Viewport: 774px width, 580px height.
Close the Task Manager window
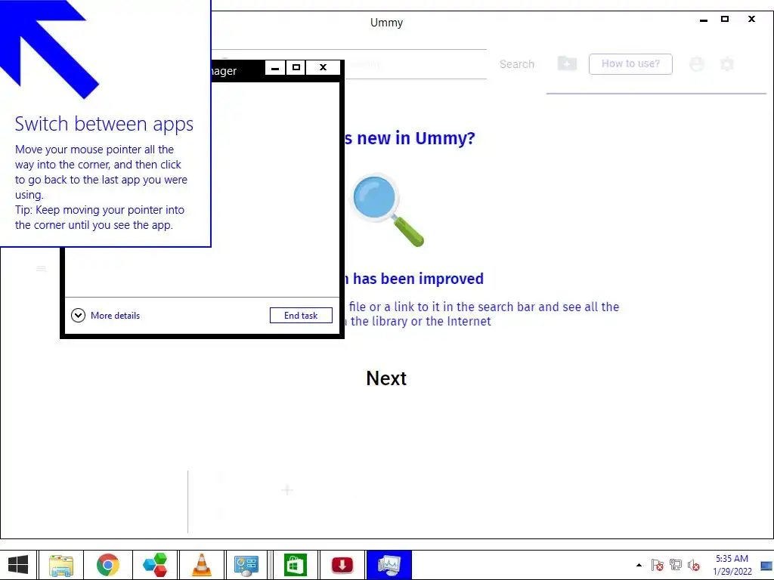(x=323, y=67)
